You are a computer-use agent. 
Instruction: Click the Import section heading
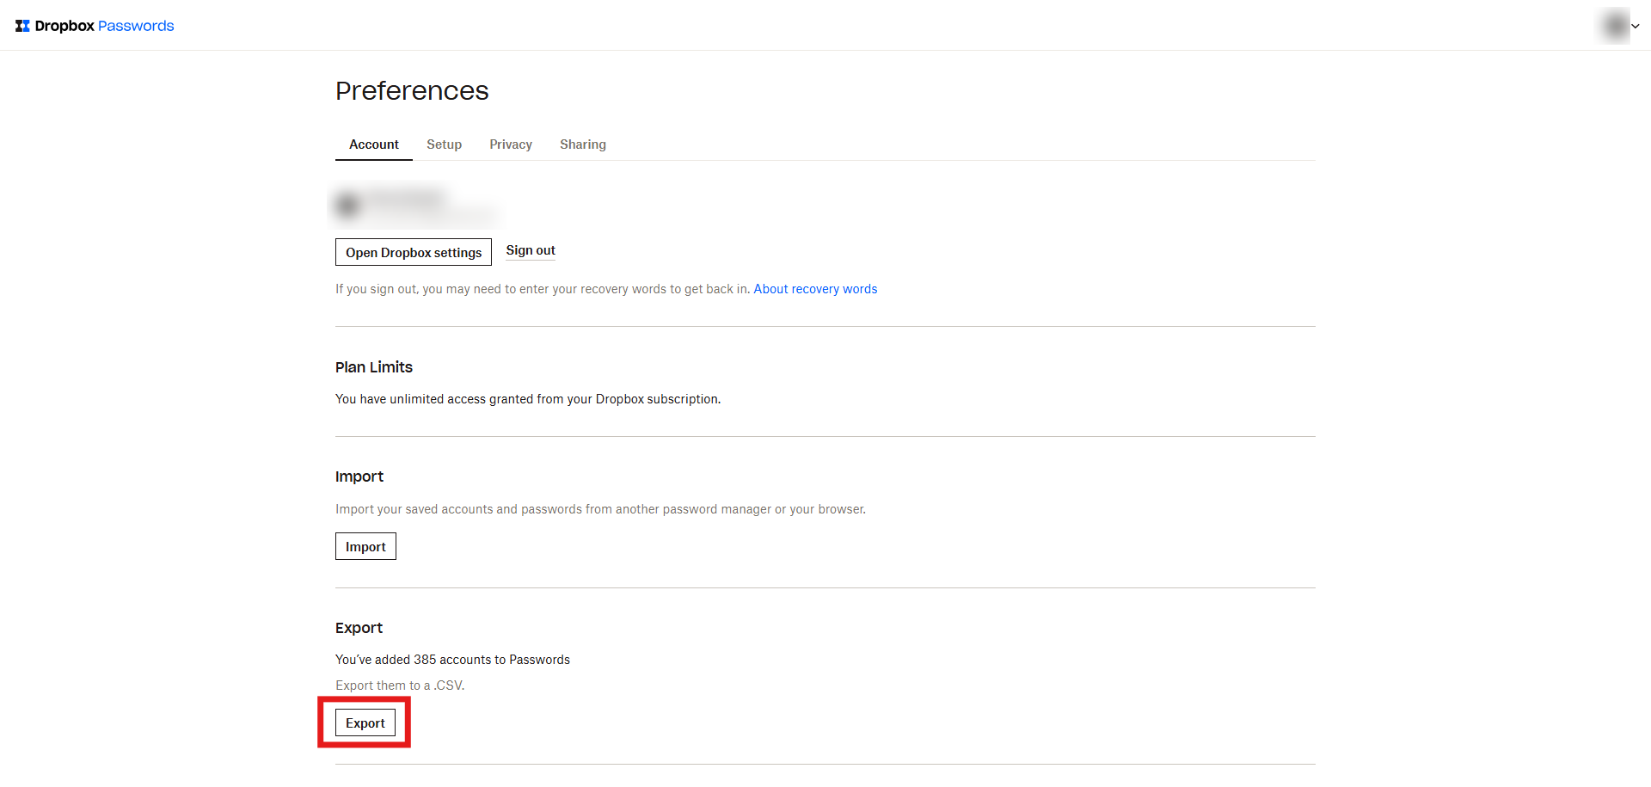coord(359,477)
